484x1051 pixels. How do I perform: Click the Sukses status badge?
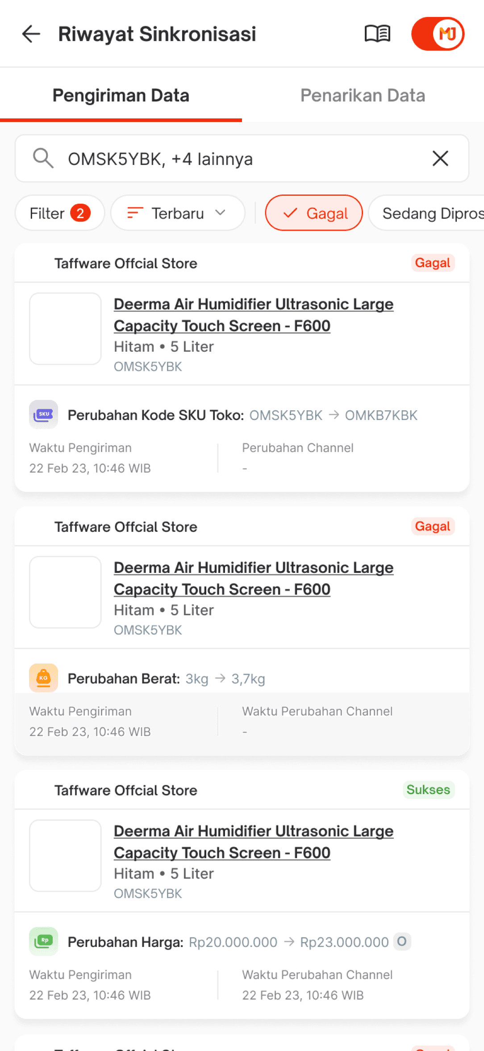pos(428,790)
